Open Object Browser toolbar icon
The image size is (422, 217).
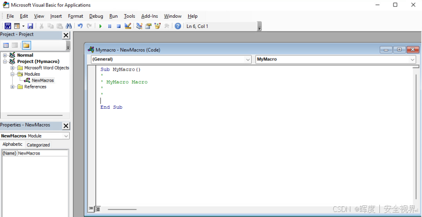pyautogui.click(x=158, y=26)
